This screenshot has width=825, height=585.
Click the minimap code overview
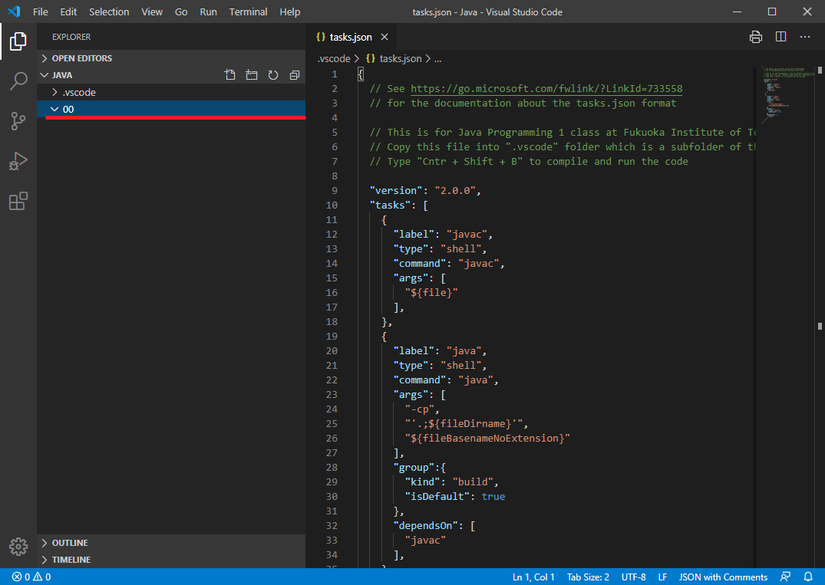click(786, 94)
